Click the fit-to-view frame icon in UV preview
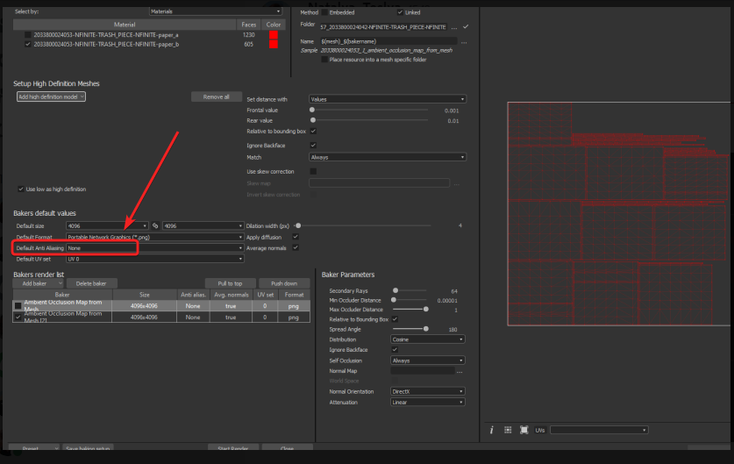734x464 pixels. coord(524,430)
